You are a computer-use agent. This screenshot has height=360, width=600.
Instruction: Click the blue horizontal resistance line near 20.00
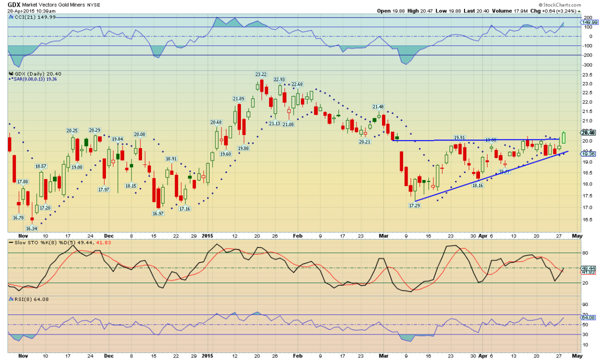[475, 140]
